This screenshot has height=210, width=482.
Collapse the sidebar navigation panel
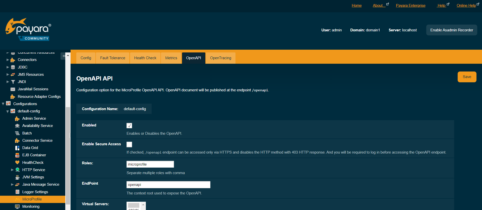click(64, 56)
